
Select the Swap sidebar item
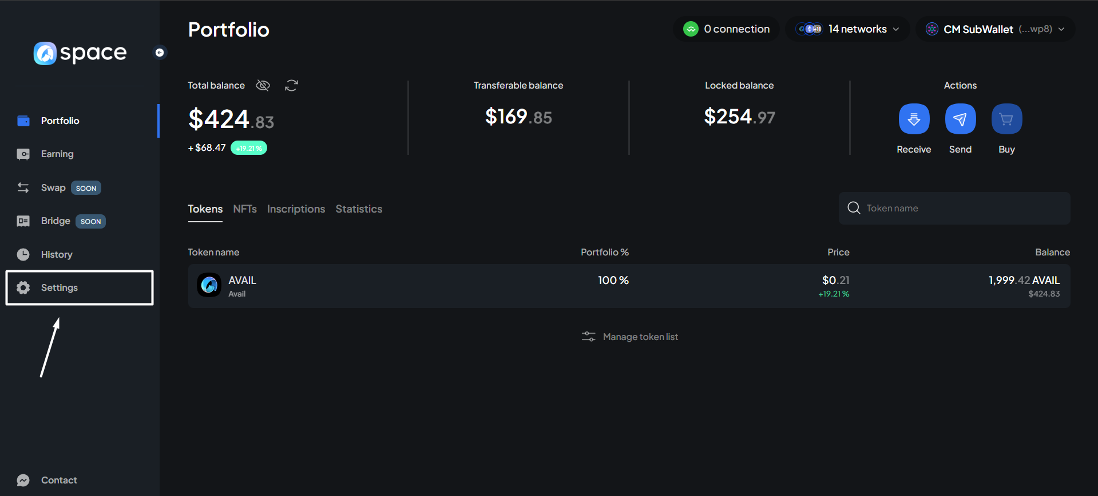tap(53, 188)
